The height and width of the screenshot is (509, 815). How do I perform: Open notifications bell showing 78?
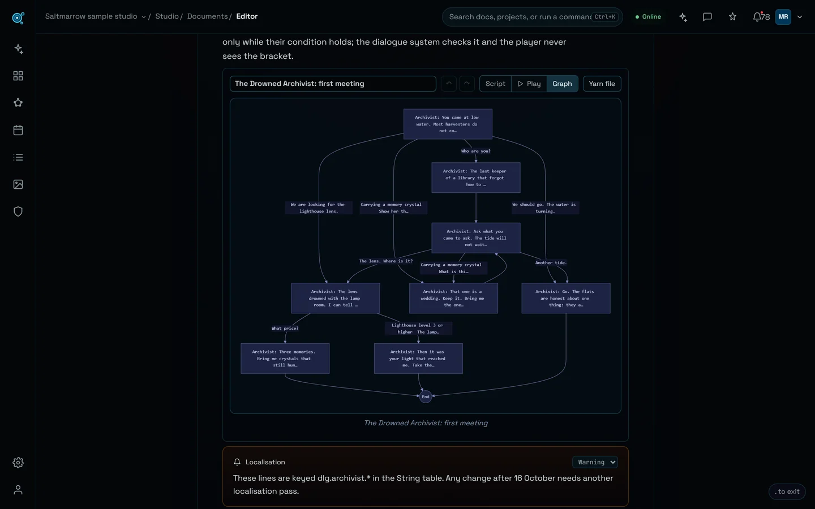point(761,17)
